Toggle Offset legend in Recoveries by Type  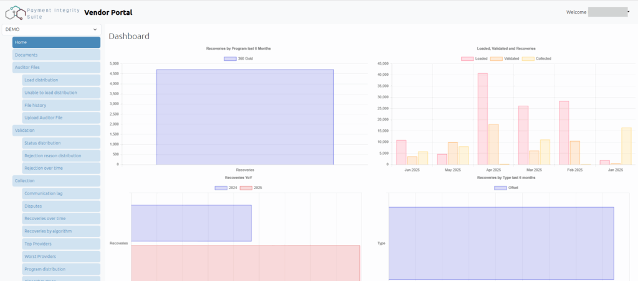point(500,187)
